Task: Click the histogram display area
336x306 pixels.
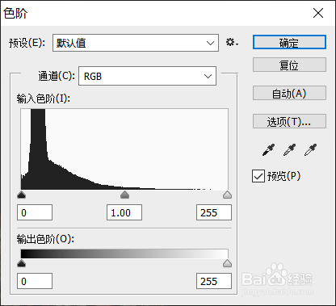Action: coord(124,149)
